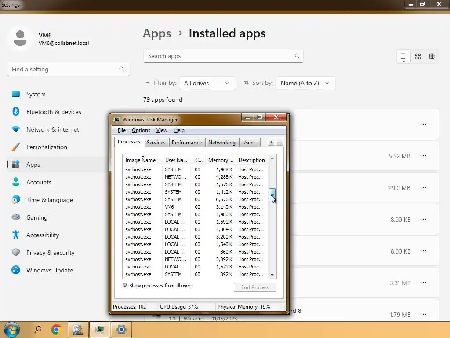Click scrollbar up arrow in process list
Image resolution: width=450 pixels, height=338 pixels.
click(272, 158)
